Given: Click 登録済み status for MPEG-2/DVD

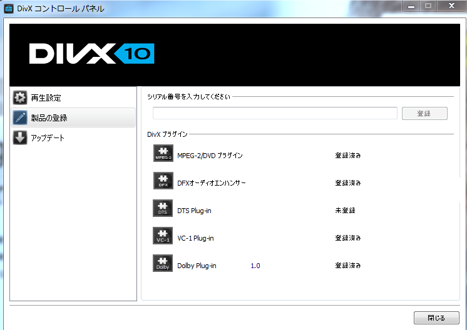Looking at the screenshot, I should coord(348,156).
